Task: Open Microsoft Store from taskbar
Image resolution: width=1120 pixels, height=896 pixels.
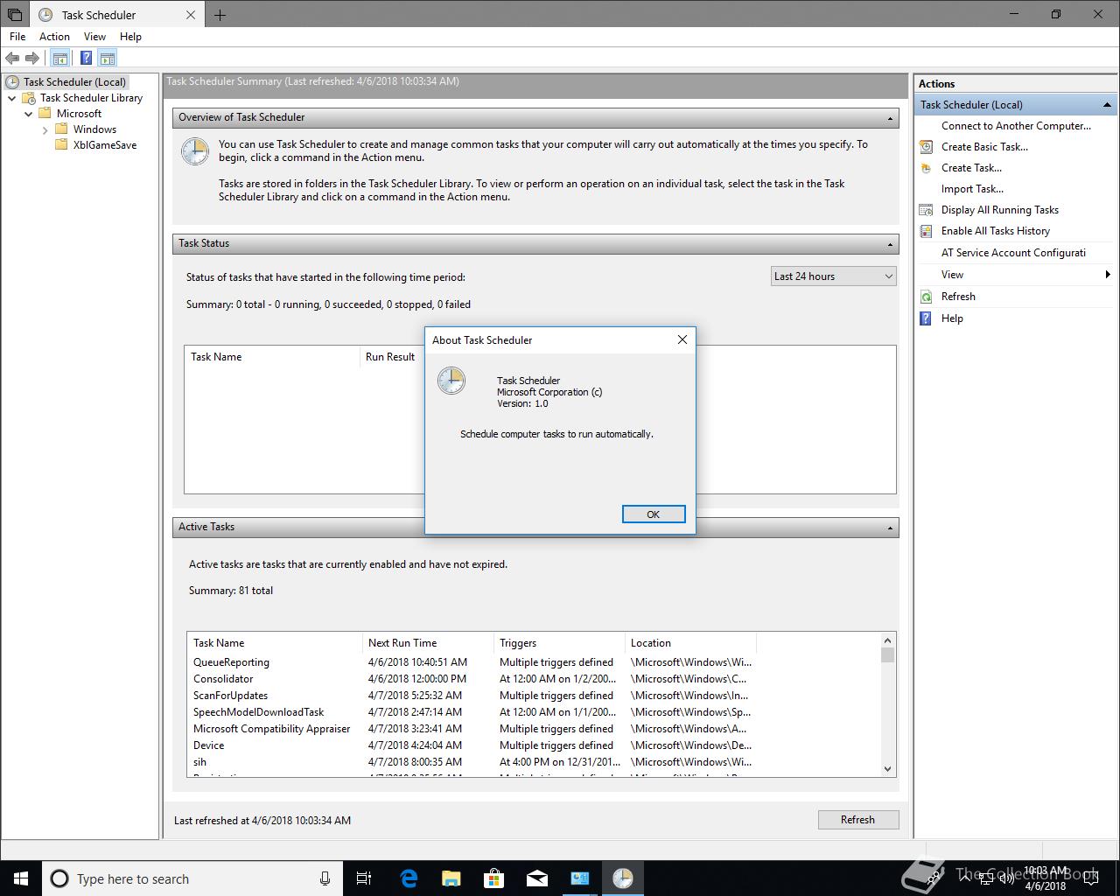Action: click(494, 878)
